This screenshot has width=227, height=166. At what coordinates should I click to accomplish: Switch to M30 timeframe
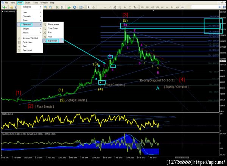point(157,7)
